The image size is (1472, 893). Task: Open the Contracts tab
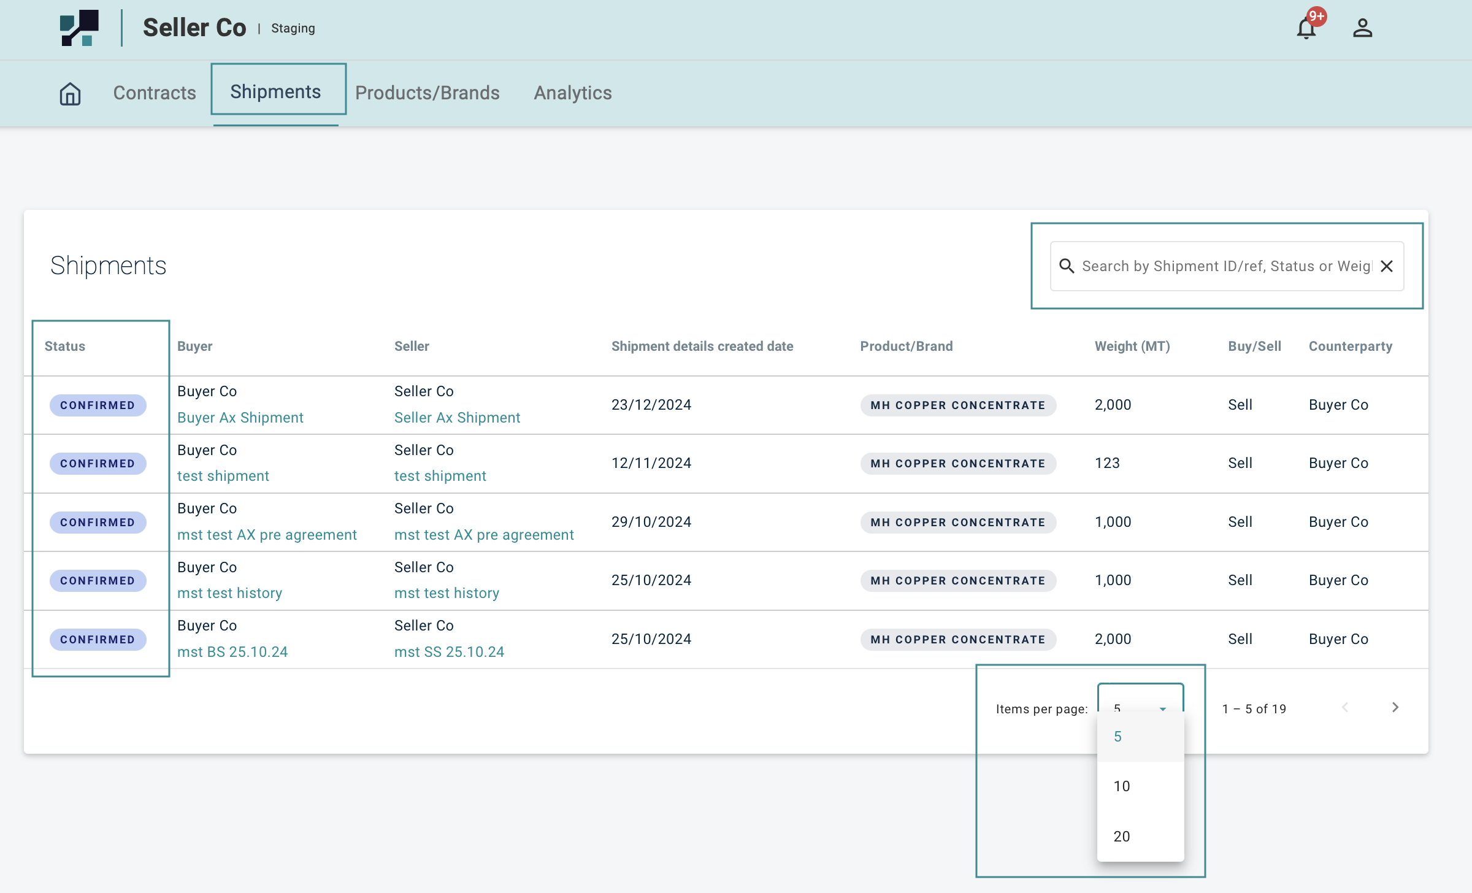(155, 93)
